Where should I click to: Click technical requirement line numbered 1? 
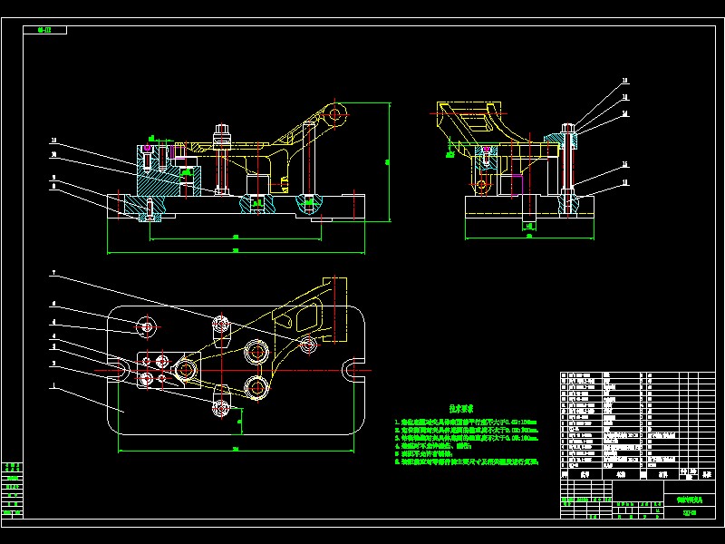(466, 423)
